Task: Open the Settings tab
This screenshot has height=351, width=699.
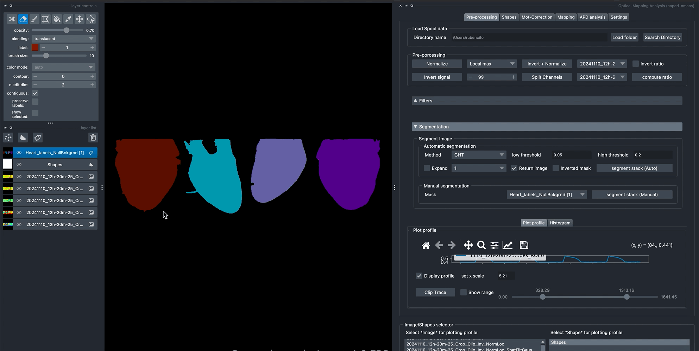Action: [x=619, y=17]
